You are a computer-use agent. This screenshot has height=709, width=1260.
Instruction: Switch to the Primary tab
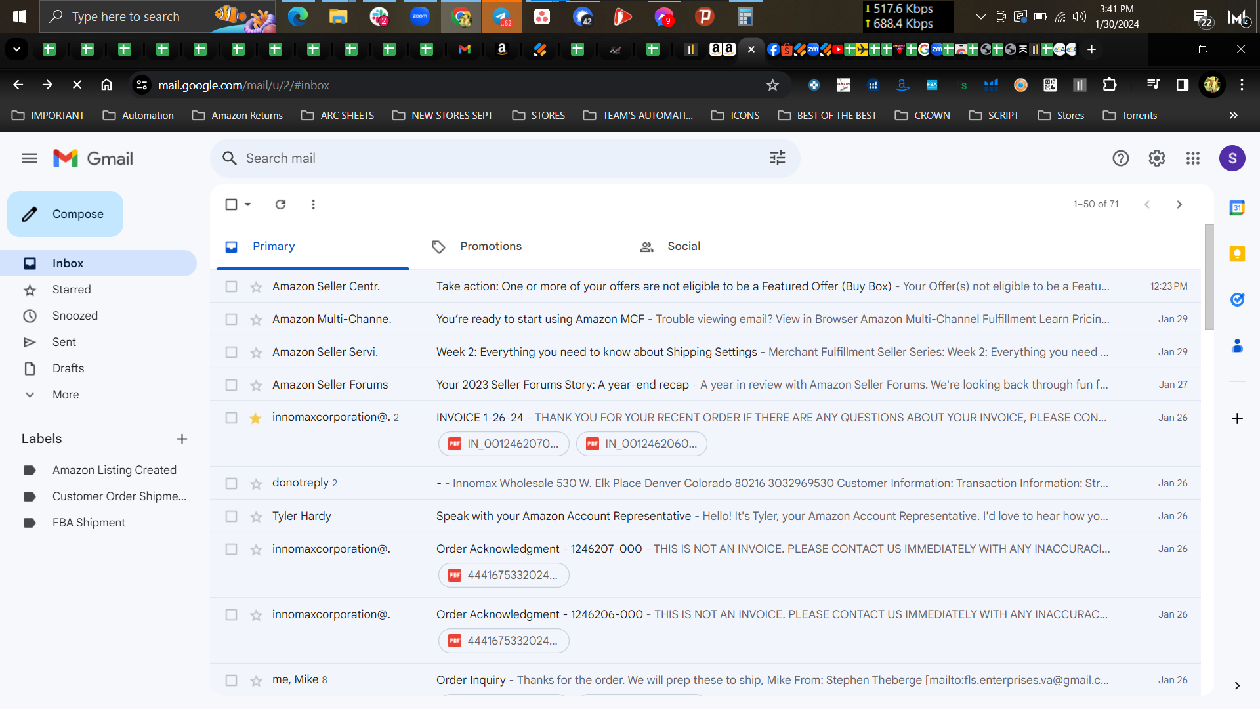pyautogui.click(x=313, y=246)
